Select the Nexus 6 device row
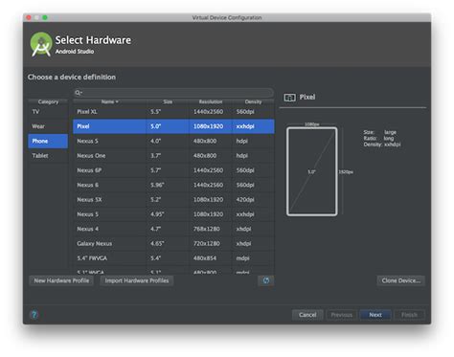The width and height of the screenshot is (454, 357). 173,185
